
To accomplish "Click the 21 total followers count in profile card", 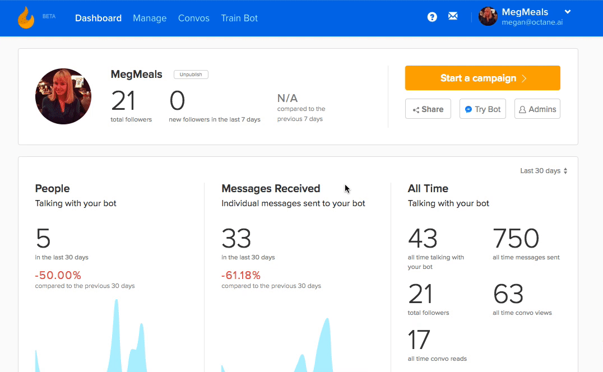I will point(123,101).
